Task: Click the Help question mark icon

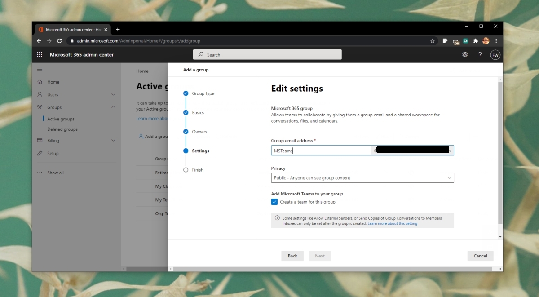Action: 480,54
